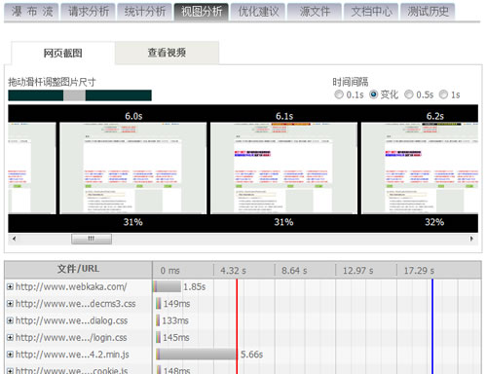Open the 请求分析 tab
Viewport: 487px width, 374px height.
pyautogui.click(x=88, y=12)
